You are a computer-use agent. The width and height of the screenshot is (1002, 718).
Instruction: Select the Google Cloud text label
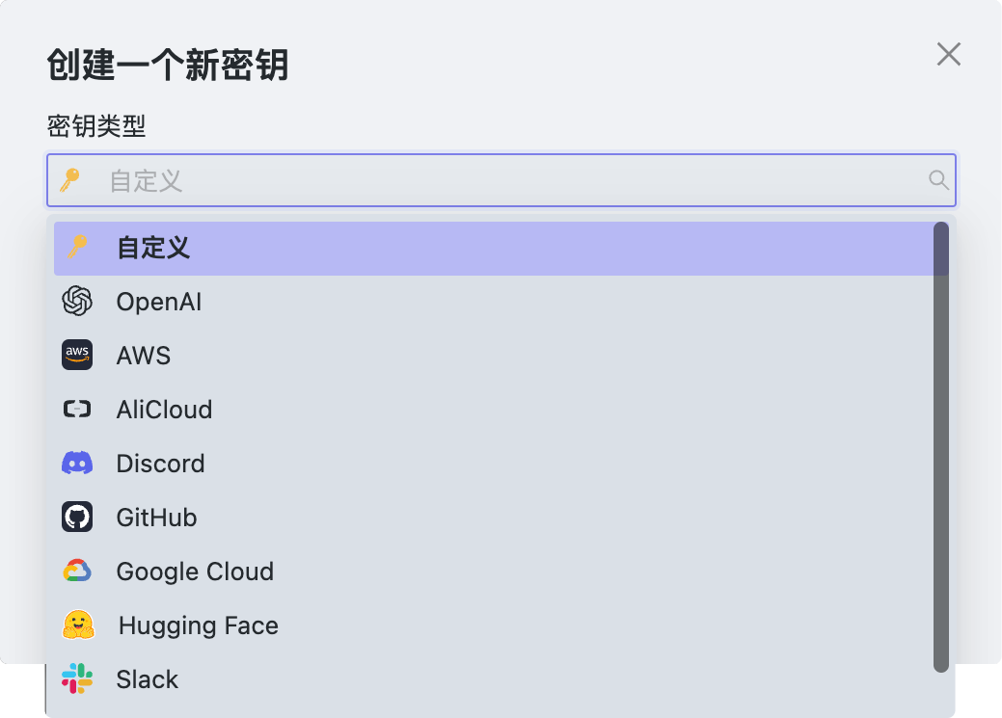click(x=195, y=572)
